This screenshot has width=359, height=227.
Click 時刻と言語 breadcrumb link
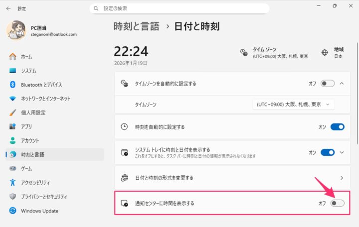[x=137, y=26]
